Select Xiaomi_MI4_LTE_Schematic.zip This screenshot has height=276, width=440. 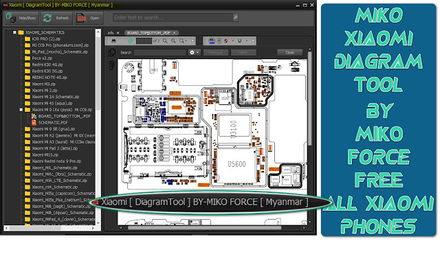(59, 181)
